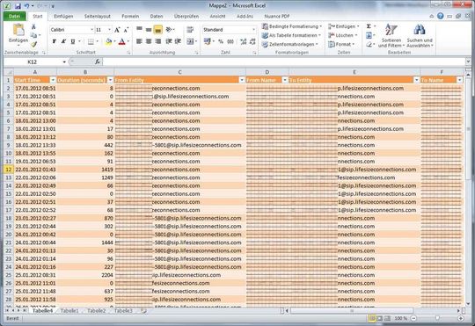Open the font size dropdown

coord(109,30)
